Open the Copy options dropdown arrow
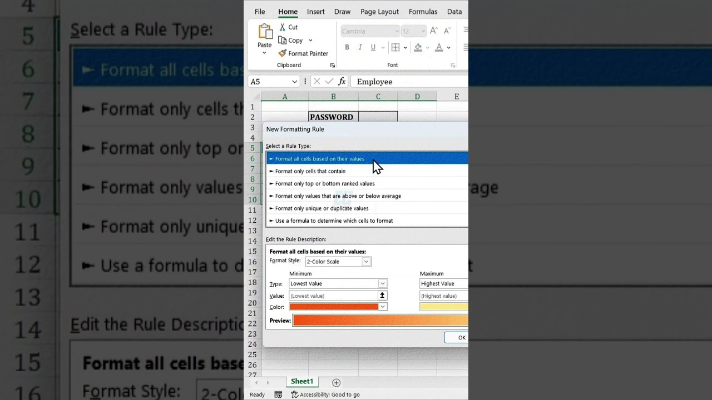Image resolution: width=712 pixels, height=400 pixels. 310,40
